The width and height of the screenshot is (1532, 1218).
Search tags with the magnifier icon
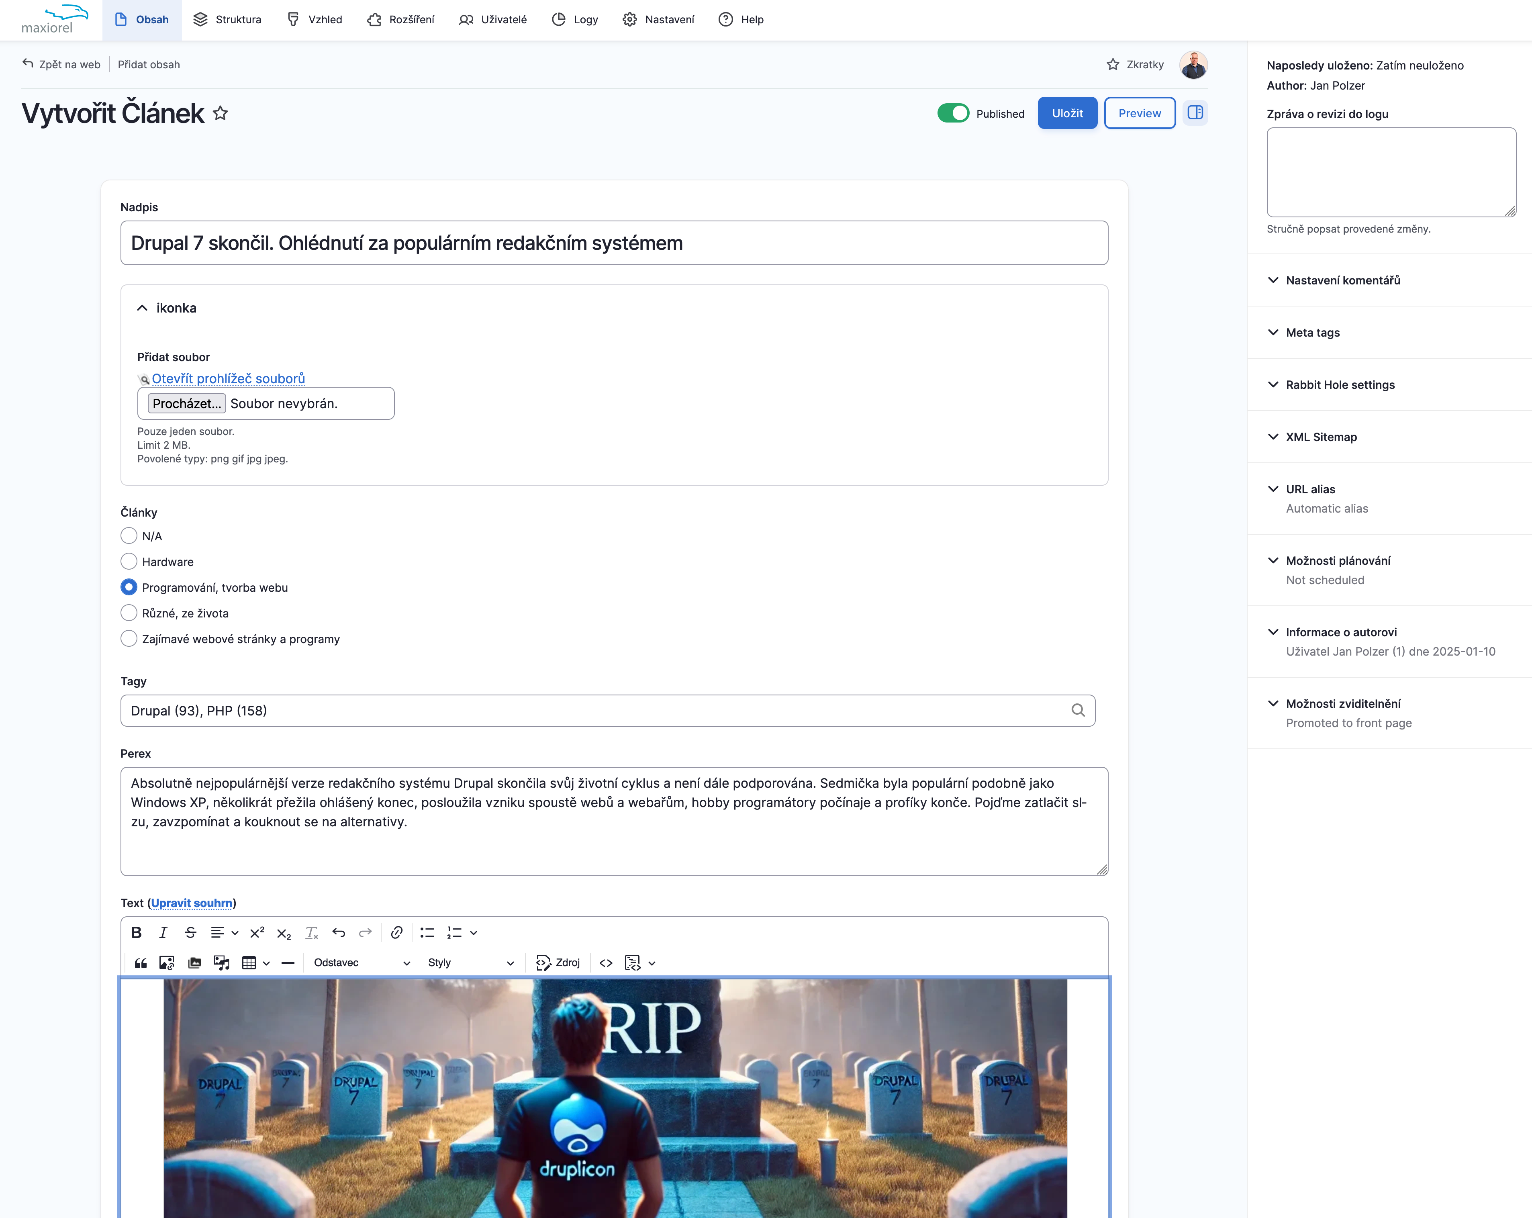[1078, 710]
